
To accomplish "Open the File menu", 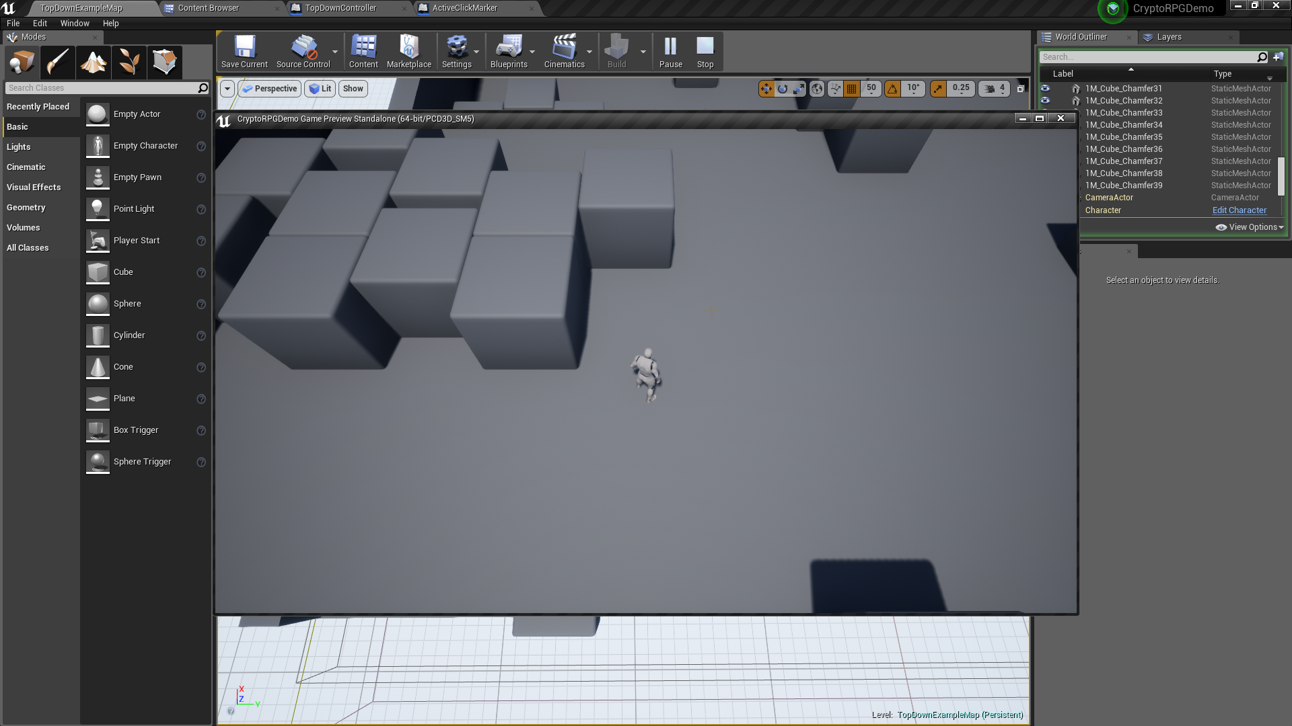I will point(13,23).
